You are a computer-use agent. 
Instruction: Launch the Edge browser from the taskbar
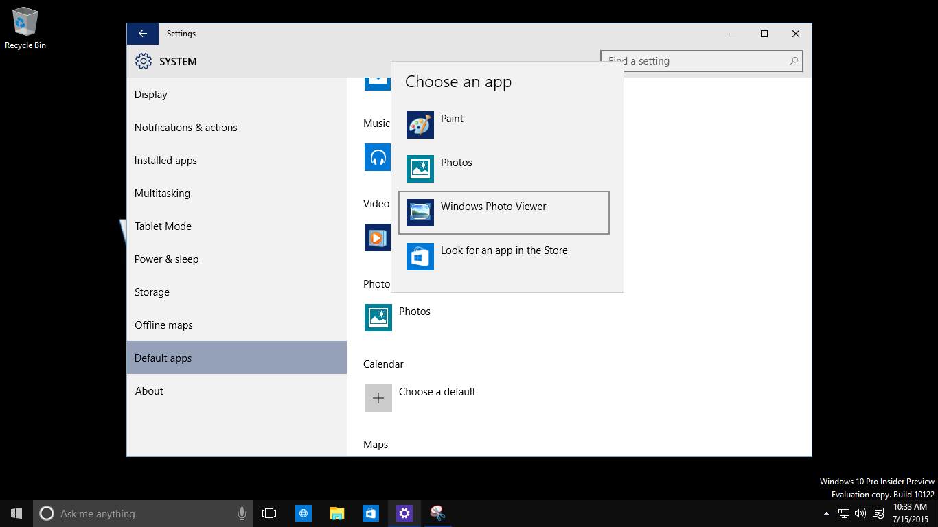point(304,513)
